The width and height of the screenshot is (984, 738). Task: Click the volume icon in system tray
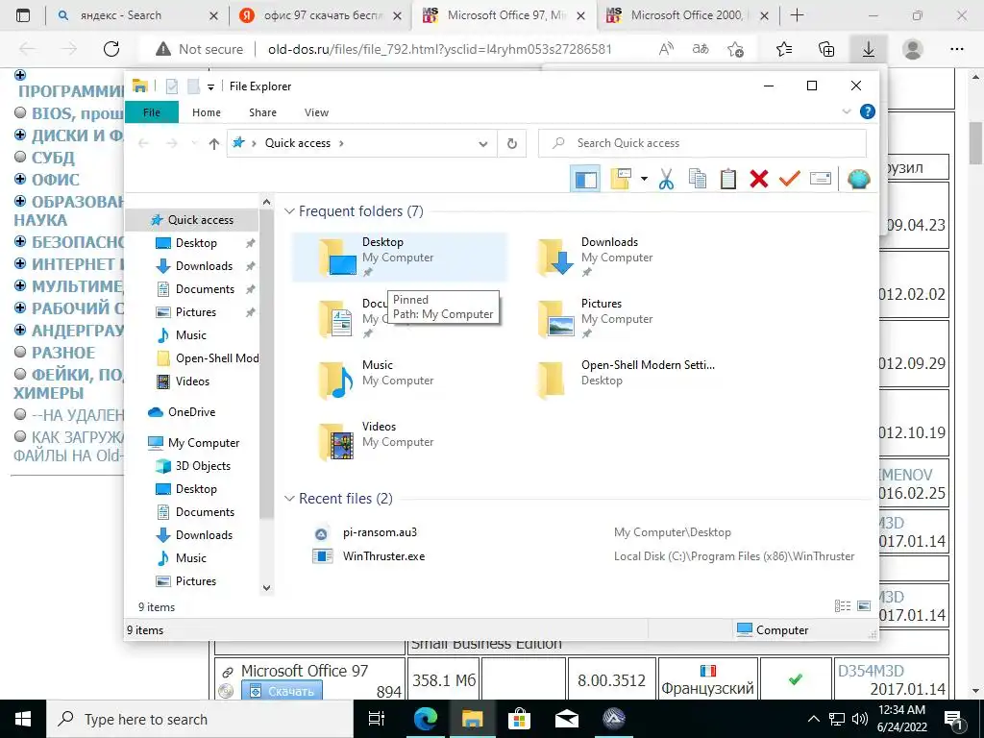859,719
